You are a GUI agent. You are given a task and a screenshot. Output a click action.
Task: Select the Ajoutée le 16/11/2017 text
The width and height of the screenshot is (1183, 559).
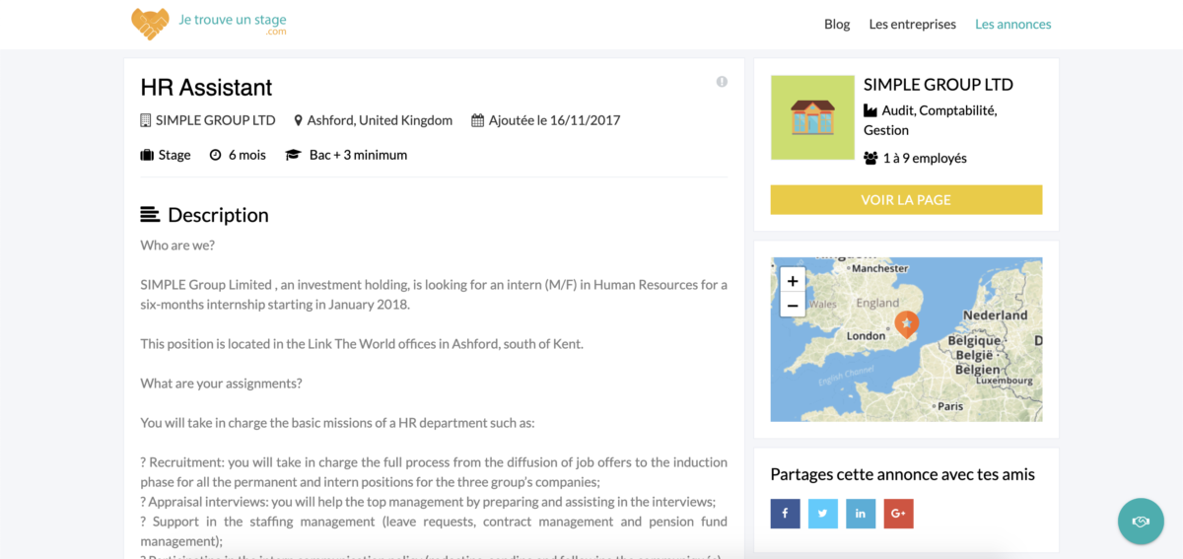pyautogui.click(x=555, y=120)
